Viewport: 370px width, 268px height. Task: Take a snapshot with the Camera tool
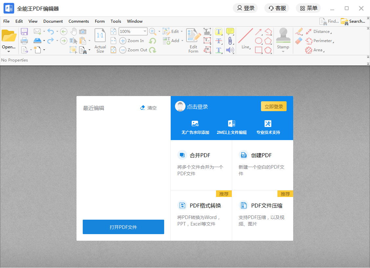pos(83,32)
